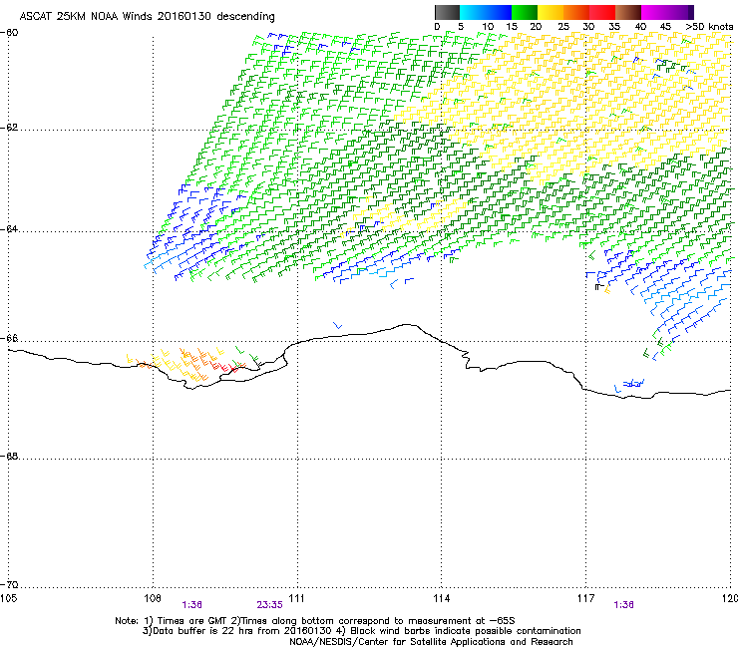Click the latitude label '-70'

9,585
